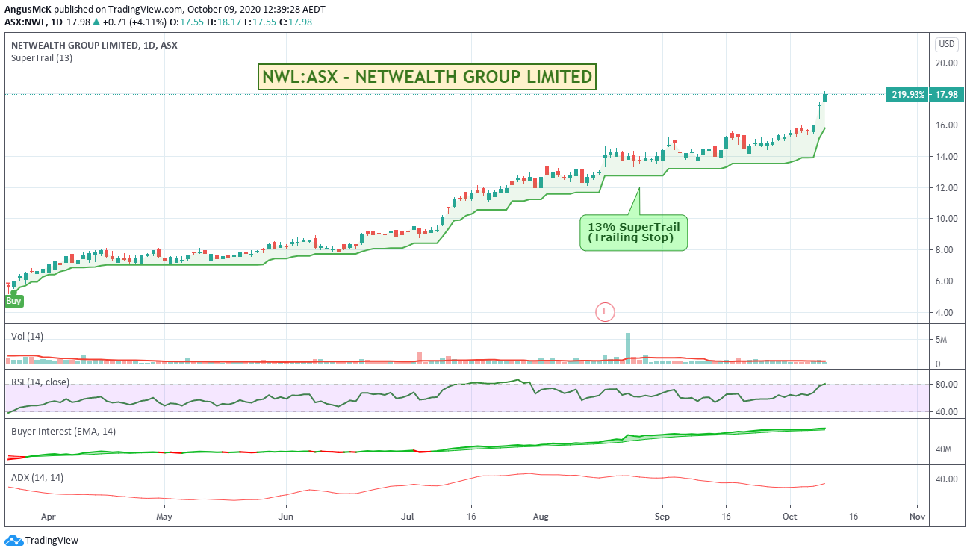Click the May date axis label
970x554 pixels.
(164, 516)
